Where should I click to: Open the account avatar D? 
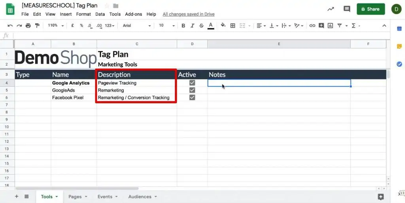[396, 9]
